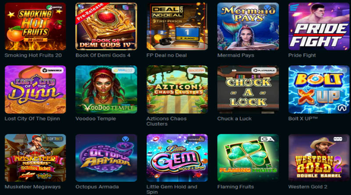Open Lost City Of The Djinn tile
Screen dimensions: 351x195
click(x=36, y=89)
